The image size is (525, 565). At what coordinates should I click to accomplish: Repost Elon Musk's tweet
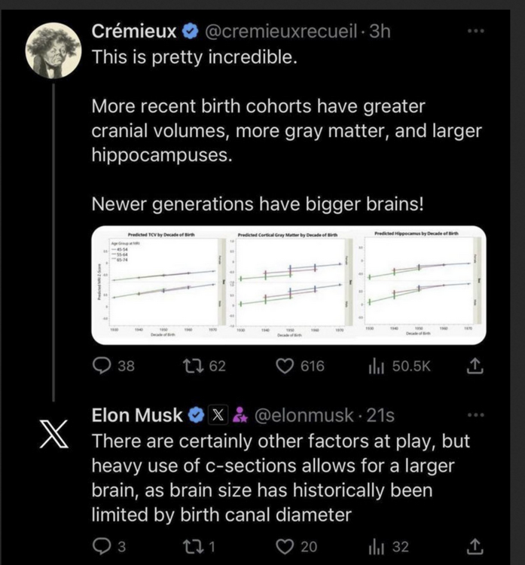191,545
